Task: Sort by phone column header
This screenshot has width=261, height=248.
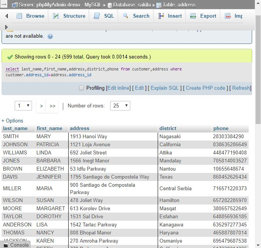Action: (x=221, y=129)
